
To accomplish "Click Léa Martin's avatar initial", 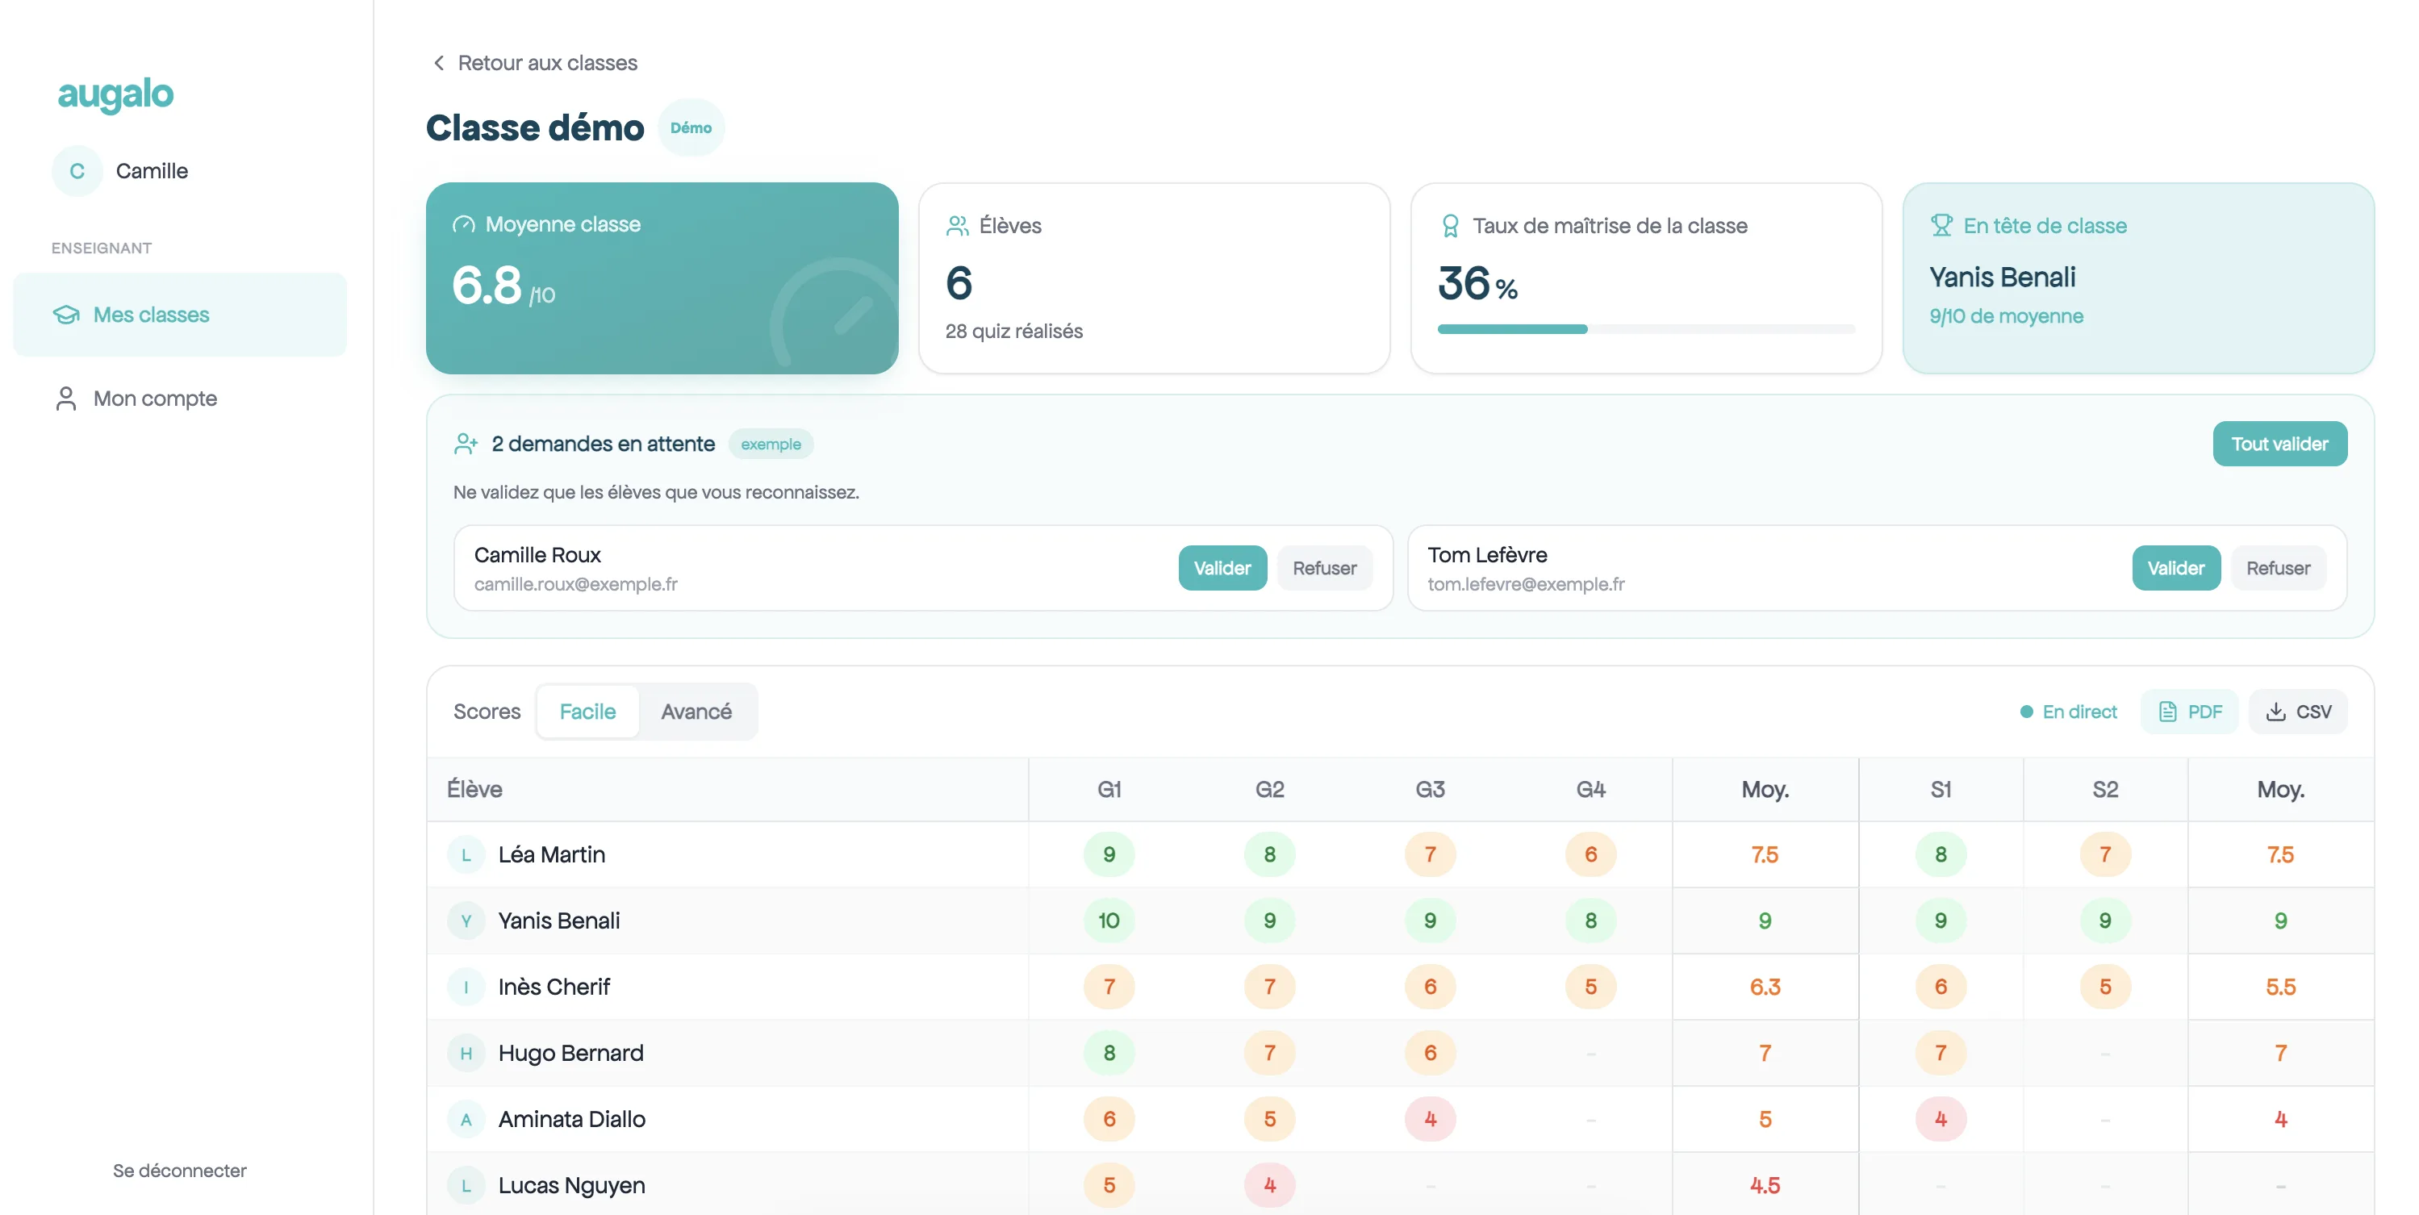I will click(x=466, y=854).
